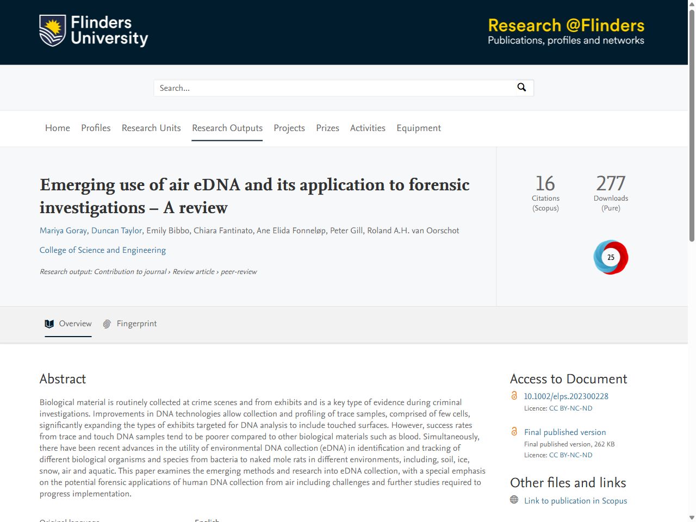Open the DOI link 10.1002/elps.202300228
This screenshot has width=696, height=522.
(x=566, y=396)
